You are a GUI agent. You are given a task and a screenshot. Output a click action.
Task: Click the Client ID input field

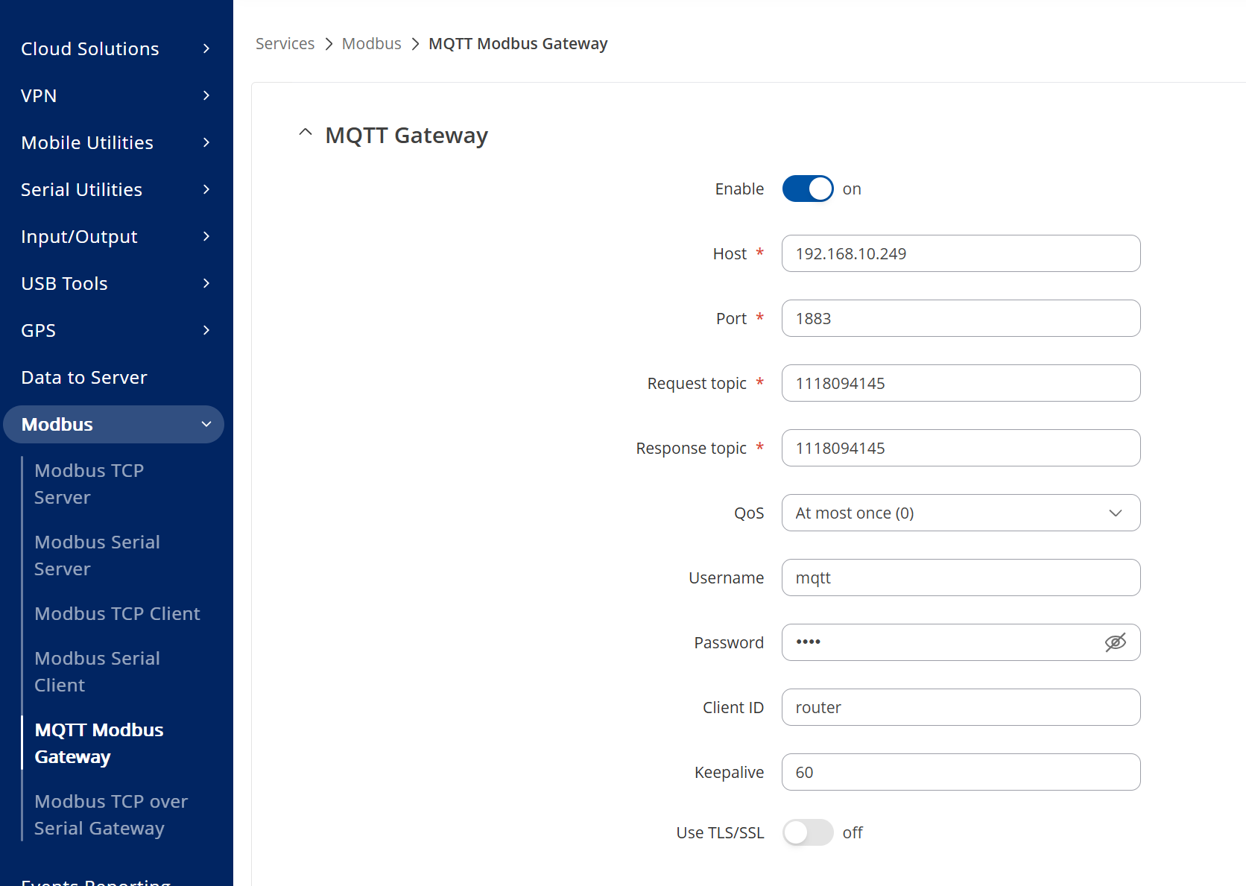pyautogui.click(x=961, y=707)
